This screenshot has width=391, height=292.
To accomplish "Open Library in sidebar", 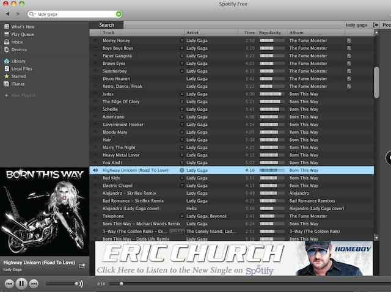I will pyautogui.click(x=15, y=61).
